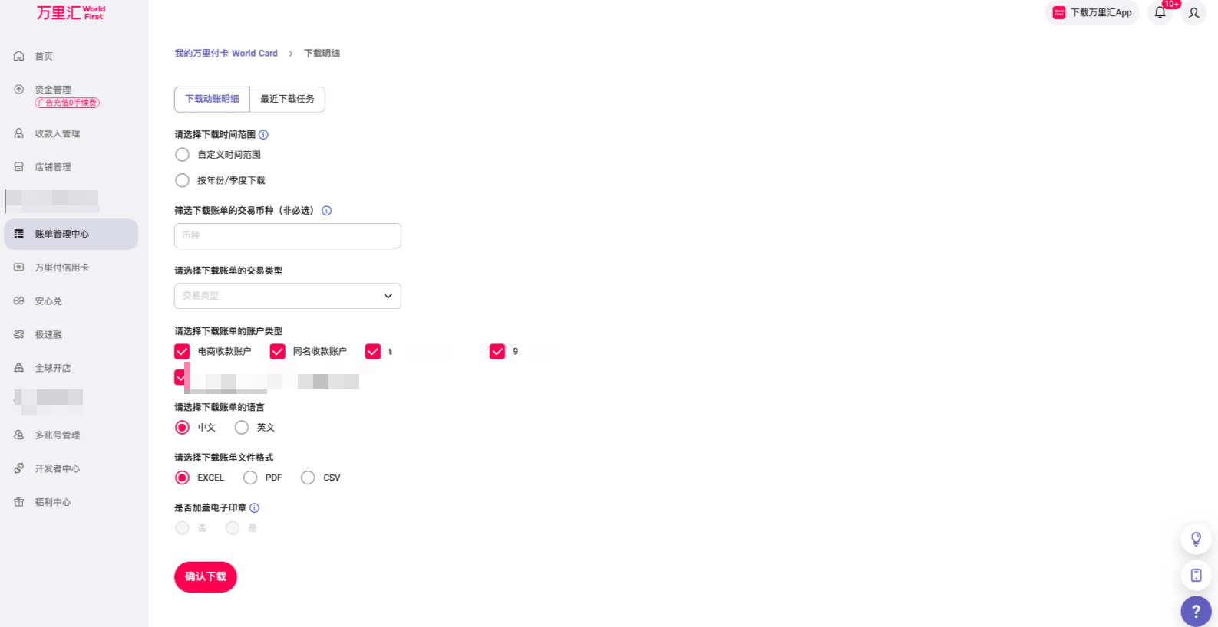
Task: Click the user profile icon
Action: coord(1193,12)
